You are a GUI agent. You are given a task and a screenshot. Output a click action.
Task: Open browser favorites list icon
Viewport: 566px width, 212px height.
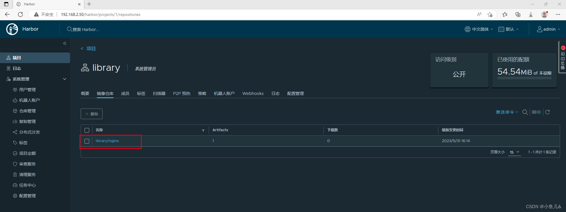pyautogui.click(x=505, y=14)
